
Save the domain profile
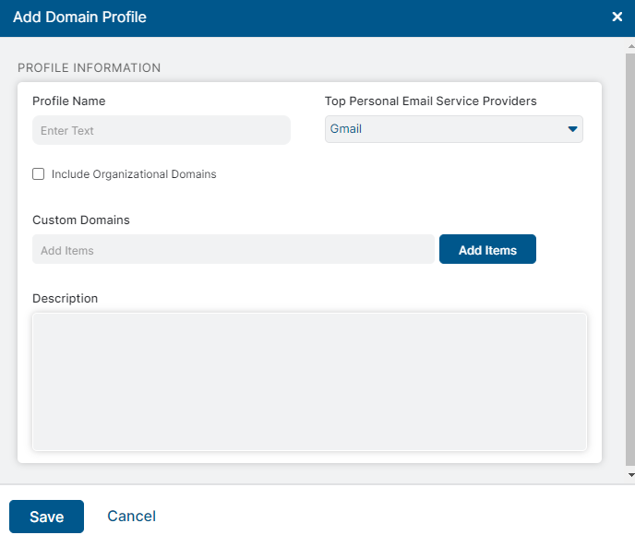coord(46,517)
